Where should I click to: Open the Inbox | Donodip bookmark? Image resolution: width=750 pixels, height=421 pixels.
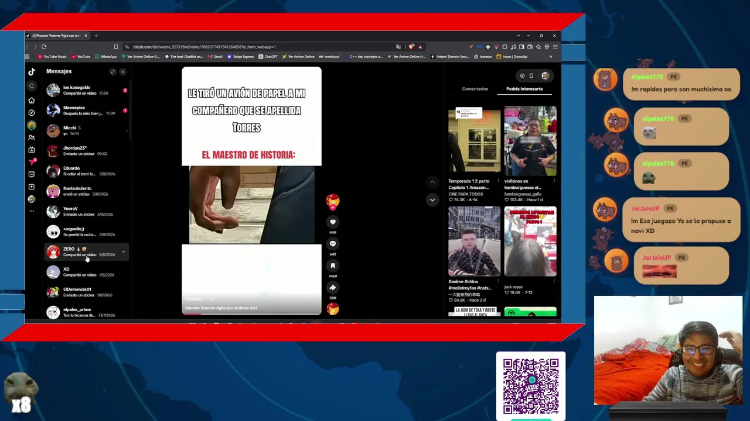pyautogui.click(x=512, y=57)
